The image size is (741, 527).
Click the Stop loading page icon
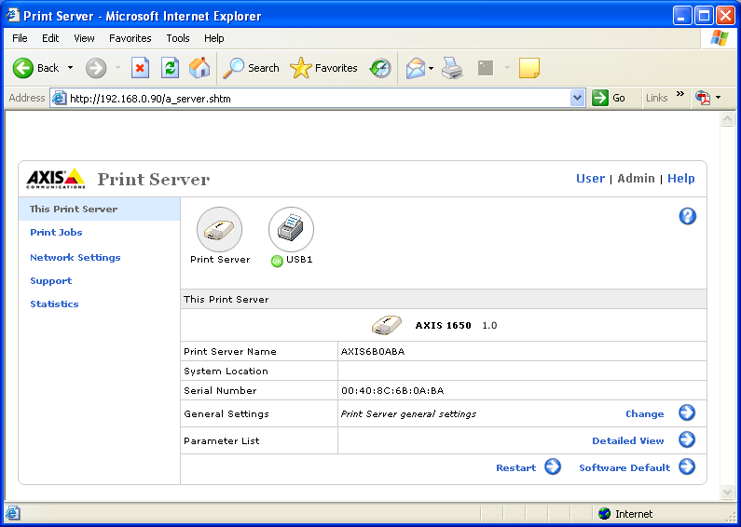point(140,68)
